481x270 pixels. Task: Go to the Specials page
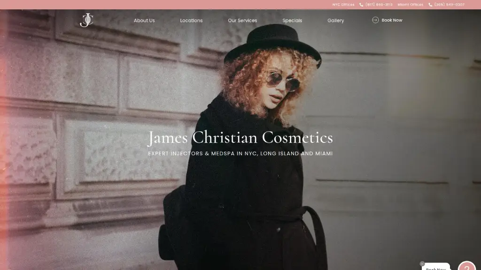(x=292, y=21)
